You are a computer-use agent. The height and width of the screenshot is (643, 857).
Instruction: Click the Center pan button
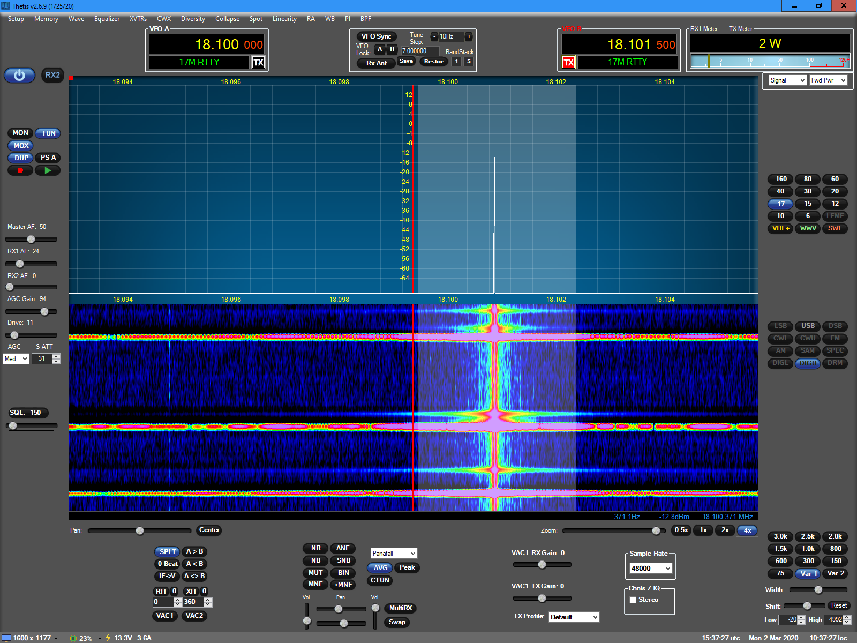tap(209, 530)
